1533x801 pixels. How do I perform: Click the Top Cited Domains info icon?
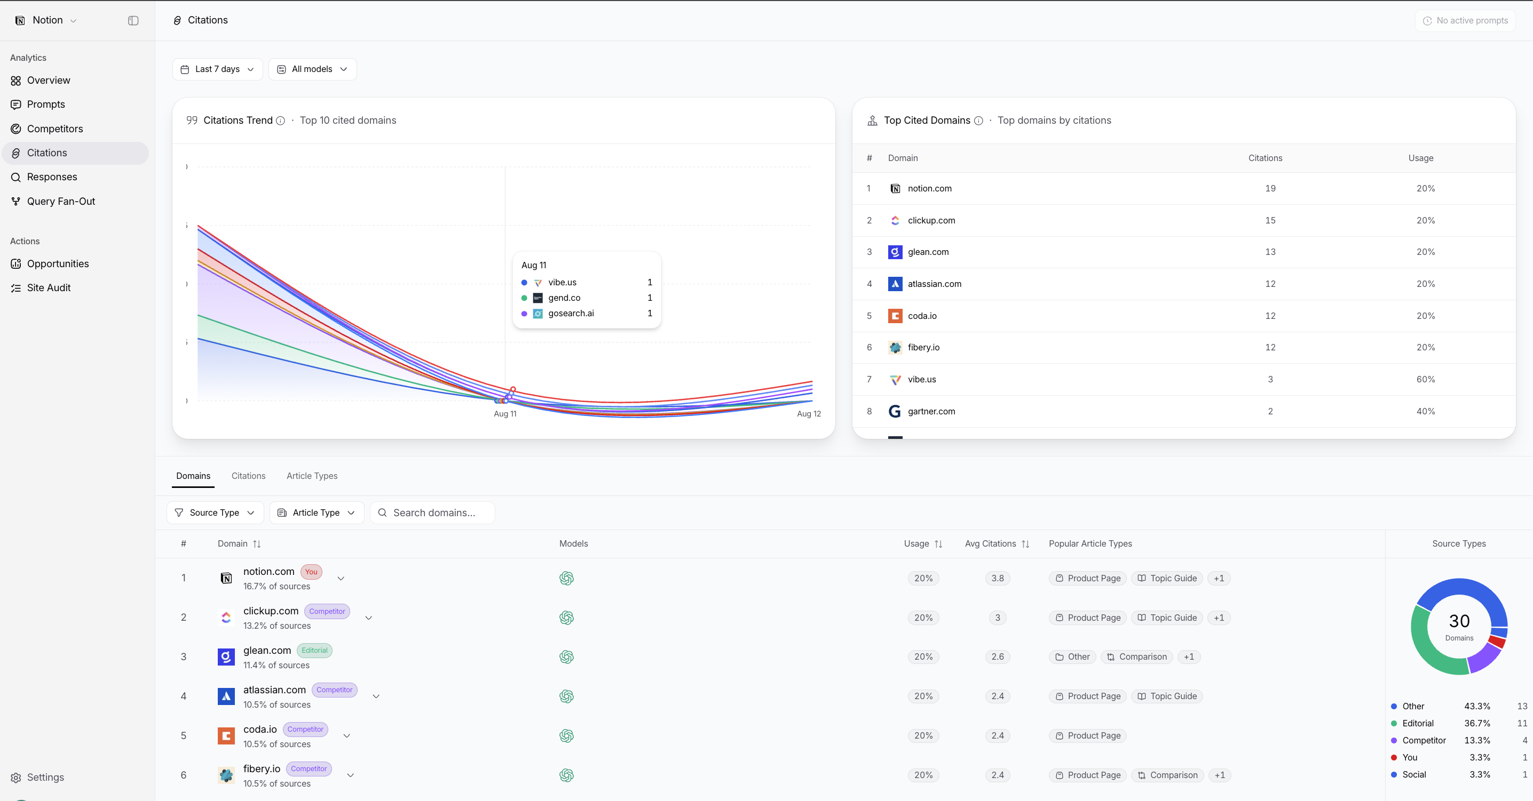tap(978, 121)
